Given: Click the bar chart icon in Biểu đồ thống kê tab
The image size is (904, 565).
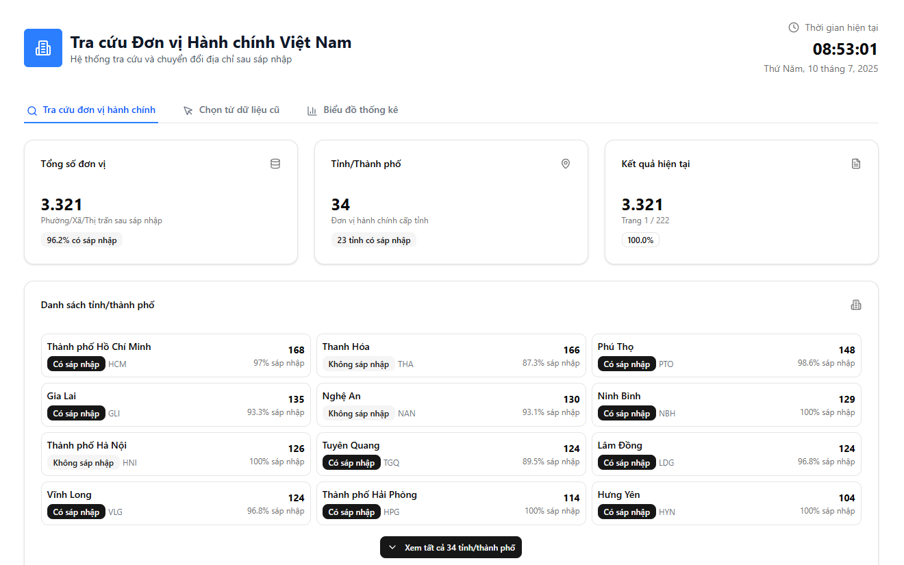Looking at the screenshot, I should coord(312,110).
